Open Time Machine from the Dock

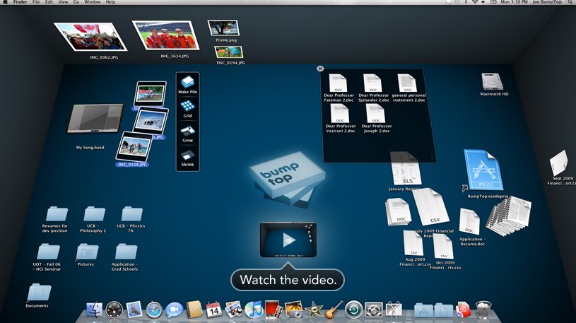(354, 310)
